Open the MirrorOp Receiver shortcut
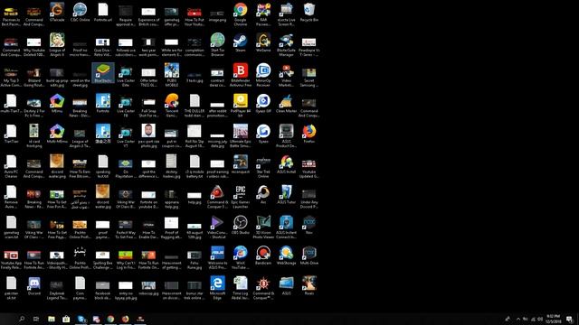The width and height of the screenshot is (579, 325). pyautogui.click(x=263, y=75)
